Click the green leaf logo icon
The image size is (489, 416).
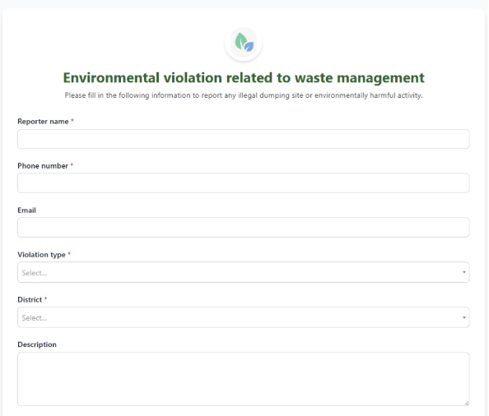click(x=244, y=43)
